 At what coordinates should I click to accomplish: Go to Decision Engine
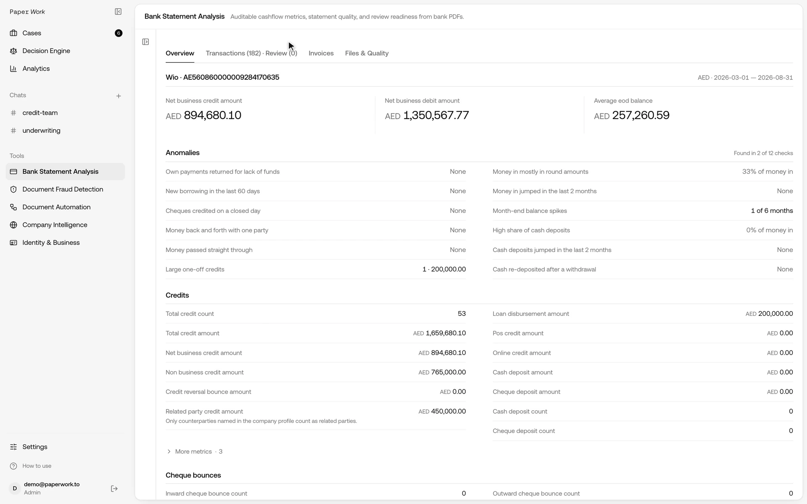click(66, 51)
